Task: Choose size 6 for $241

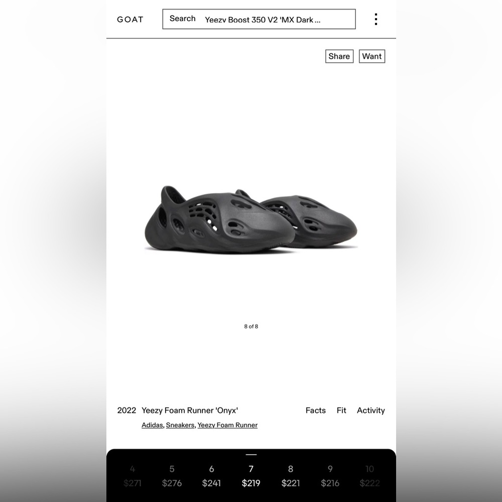Action: pyautogui.click(x=211, y=476)
